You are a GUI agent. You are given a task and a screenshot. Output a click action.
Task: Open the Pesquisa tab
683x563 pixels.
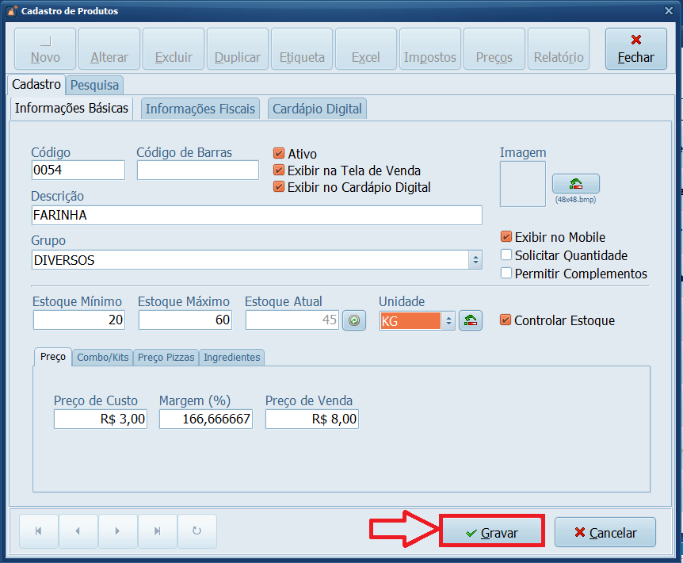(94, 85)
